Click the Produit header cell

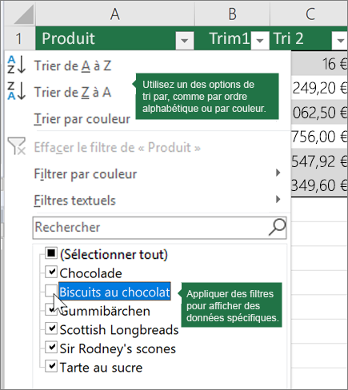coord(114,38)
